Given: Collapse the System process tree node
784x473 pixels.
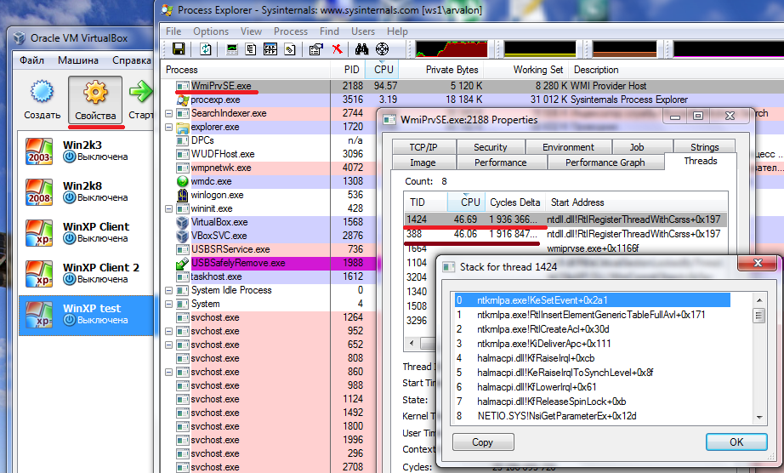Looking at the screenshot, I should pyautogui.click(x=169, y=304).
